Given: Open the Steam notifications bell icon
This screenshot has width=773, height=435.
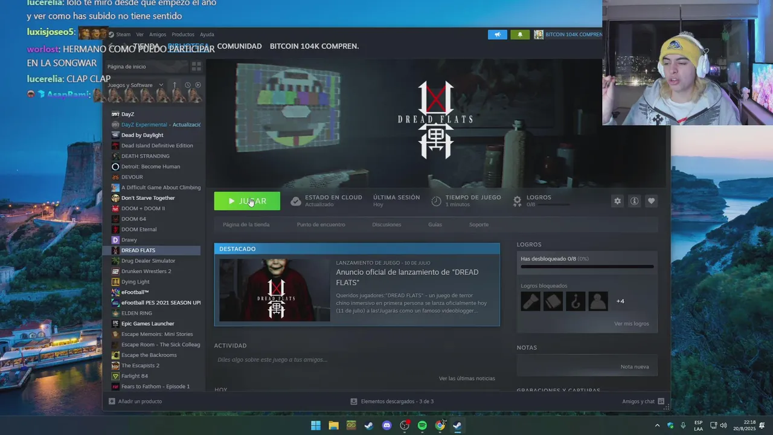Looking at the screenshot, I should [x=520, y=34].
